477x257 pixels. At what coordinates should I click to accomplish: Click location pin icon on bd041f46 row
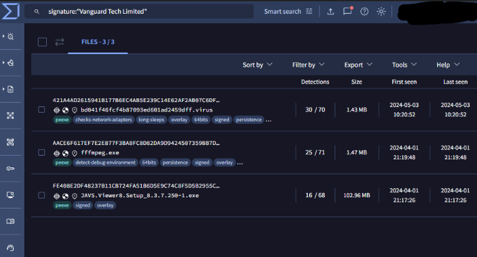[x=74, y=110]
